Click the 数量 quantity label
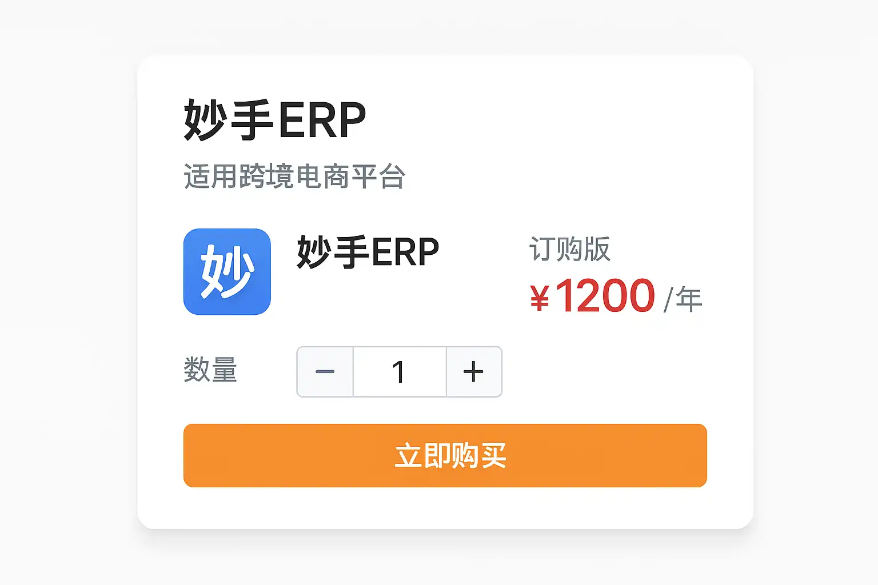This screenshot has width=878, height=585. (x=210, y=369)
